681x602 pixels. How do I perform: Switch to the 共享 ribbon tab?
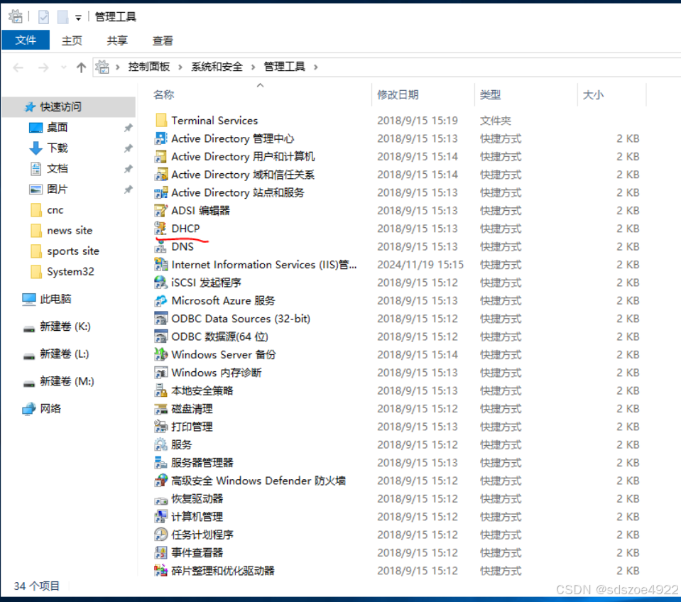pyautogui.click(x=117, y=40)
